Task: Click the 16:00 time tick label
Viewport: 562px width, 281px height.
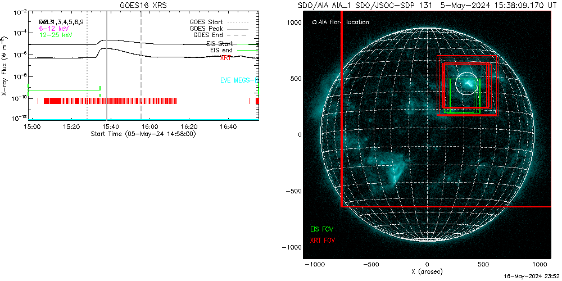Action: pyautogui.click(x=151, y=126)
